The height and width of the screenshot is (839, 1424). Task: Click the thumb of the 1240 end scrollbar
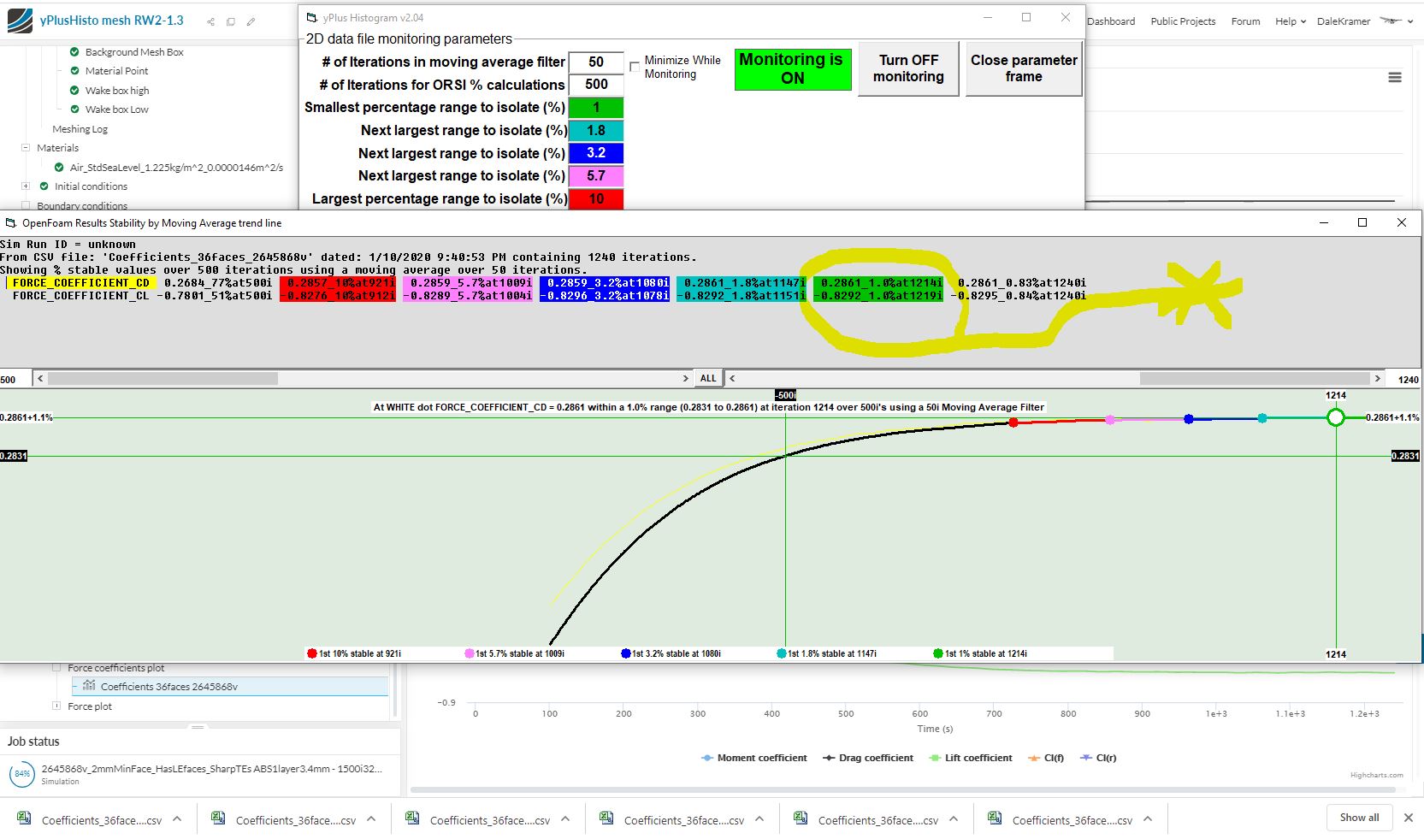pos(1256,378)
